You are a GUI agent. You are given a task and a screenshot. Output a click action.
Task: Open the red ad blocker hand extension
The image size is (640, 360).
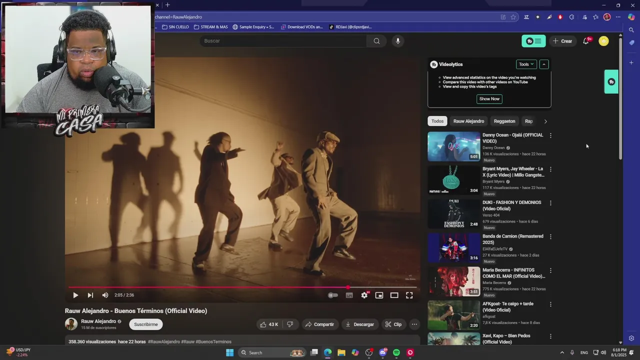(560, 17)
